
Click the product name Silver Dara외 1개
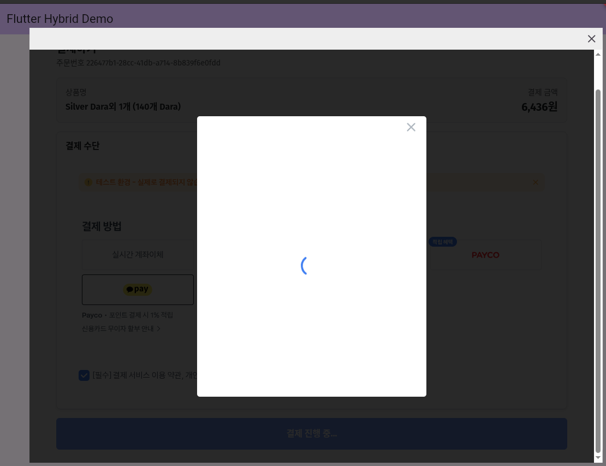point(123,106)
